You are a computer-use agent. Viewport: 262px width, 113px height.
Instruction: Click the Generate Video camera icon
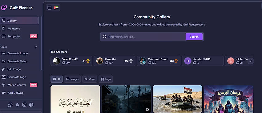[x=3, y=61]
